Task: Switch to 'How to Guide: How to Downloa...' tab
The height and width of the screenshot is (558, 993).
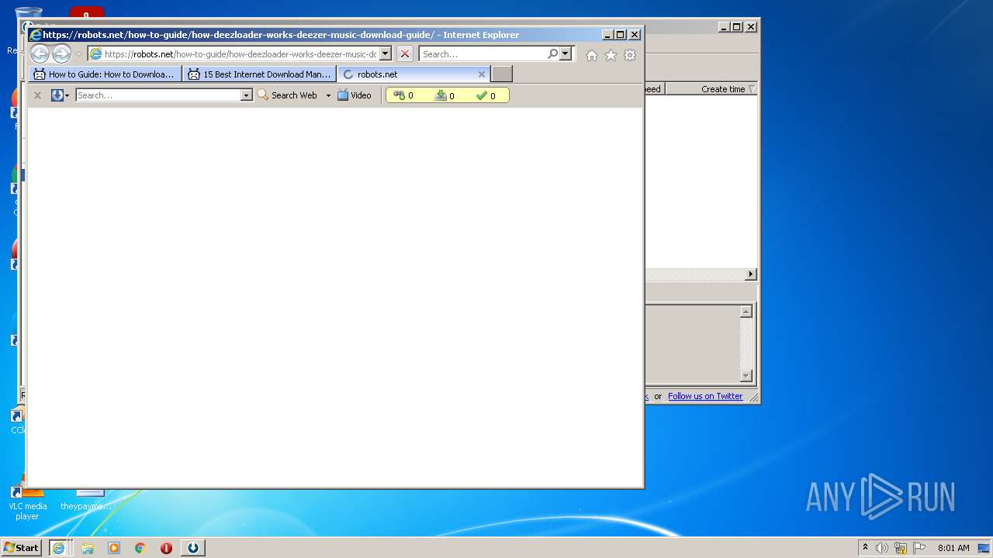Action: [106, 74]
